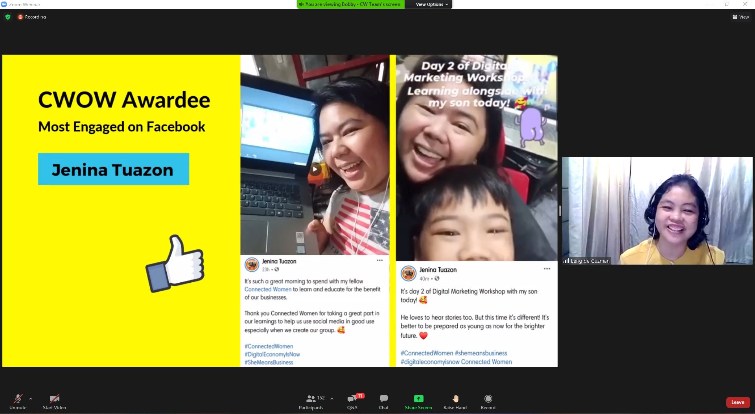Minimize the Zoom Webinar window
The width and height of the screenshot is (755, 414).
point(709,4)
